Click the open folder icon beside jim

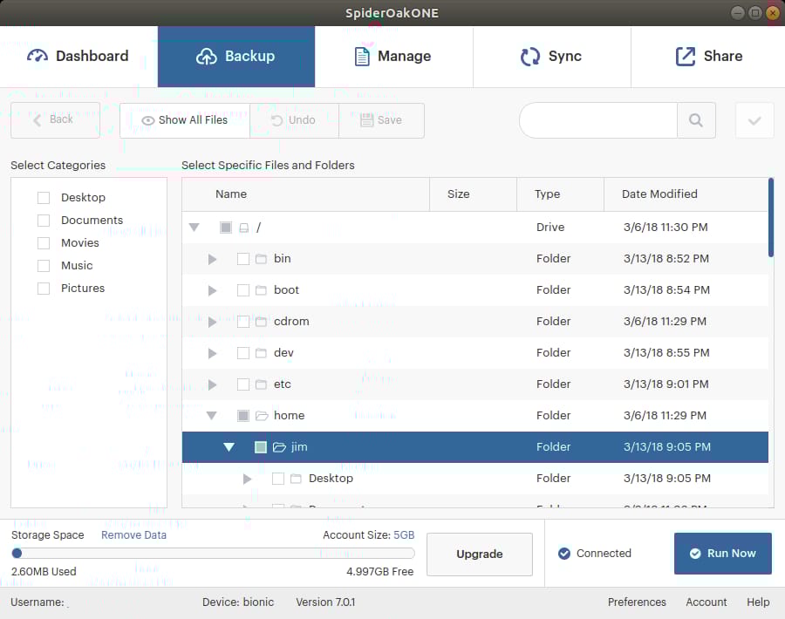coord(279,447)
